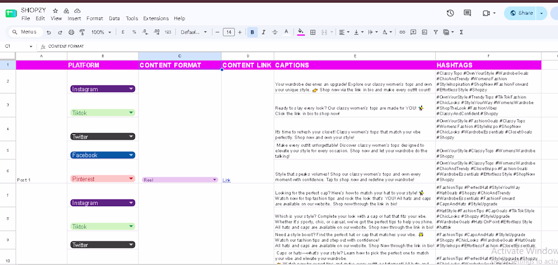Click the create filter funnel icon
The image size is (558, 265).
coord(436,32)
